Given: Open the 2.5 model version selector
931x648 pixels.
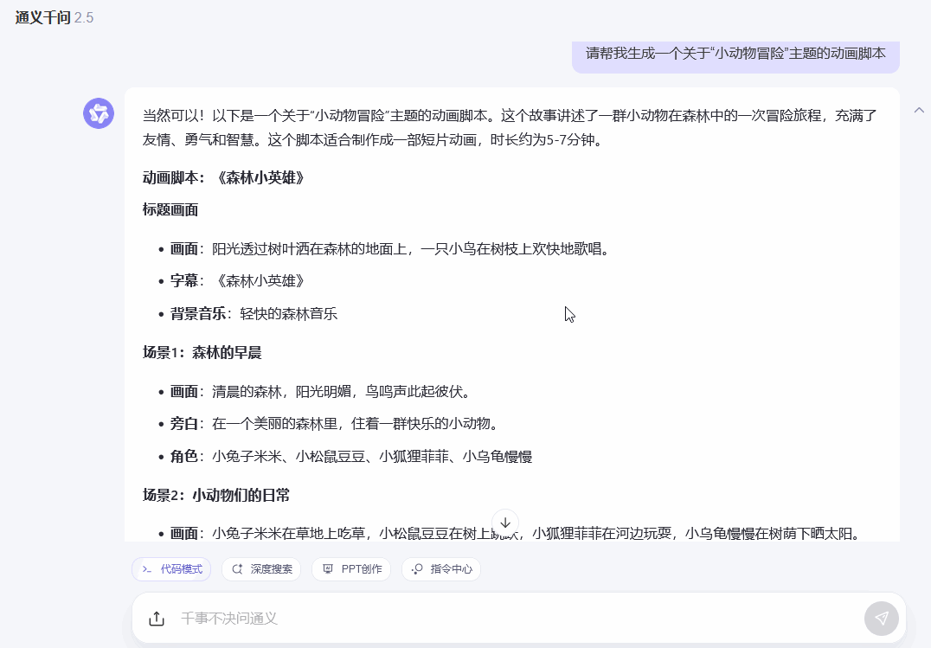Looking at the screenshot, I should 84,17.
